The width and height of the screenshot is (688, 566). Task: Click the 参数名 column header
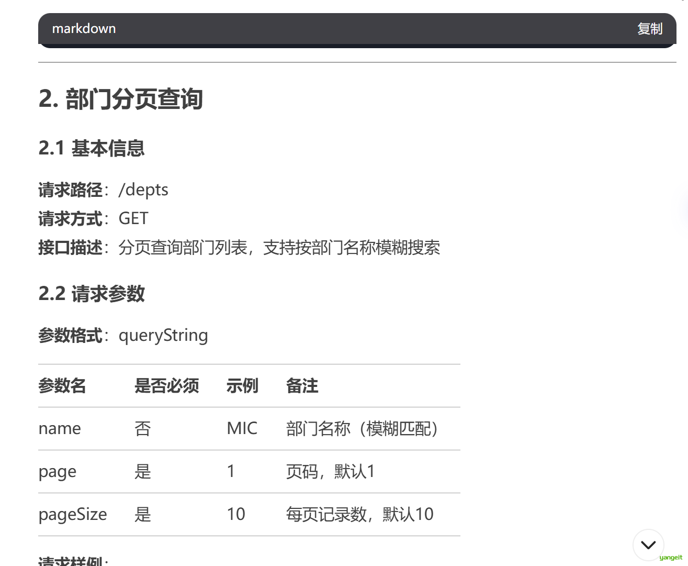click(x=62, y=386)
